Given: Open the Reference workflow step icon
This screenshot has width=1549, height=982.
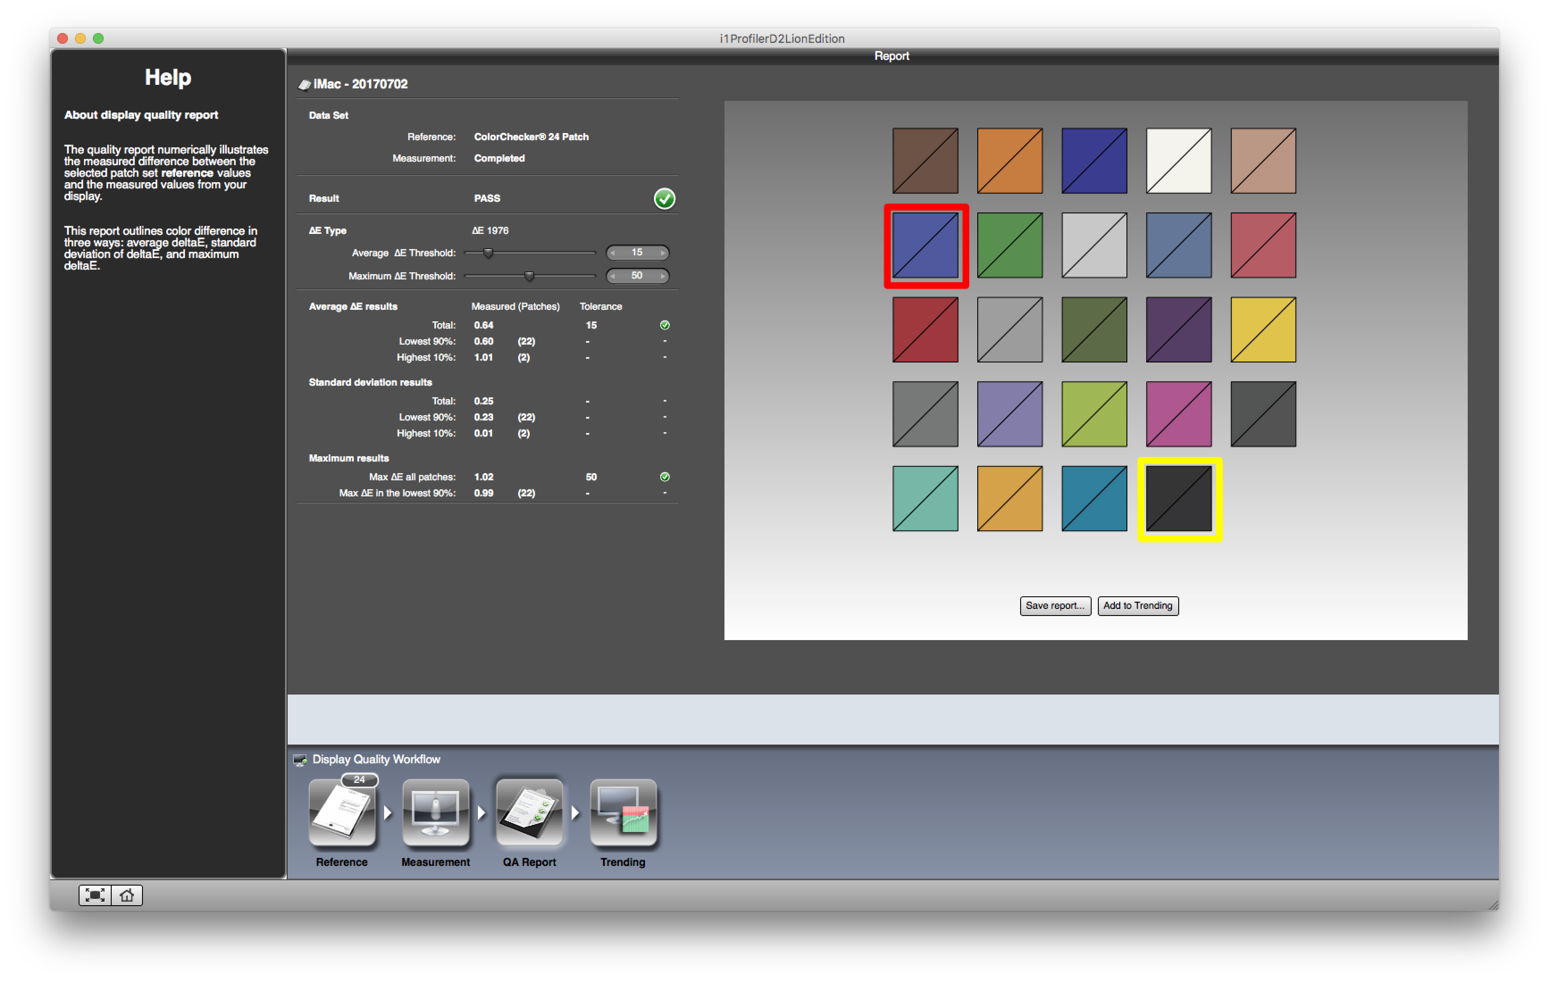Looking at the screenshot, I should click(342, 811).
